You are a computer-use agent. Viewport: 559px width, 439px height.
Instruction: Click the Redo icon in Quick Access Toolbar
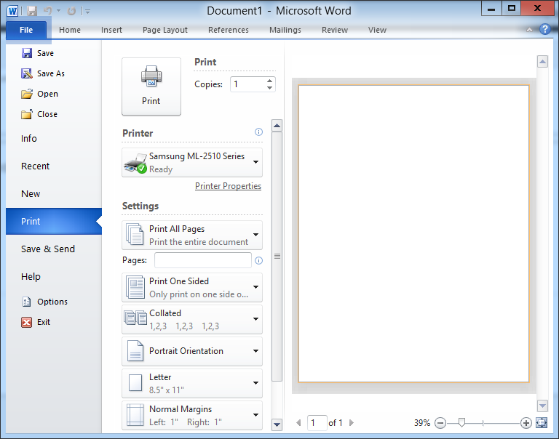click(x=71, y=11)
